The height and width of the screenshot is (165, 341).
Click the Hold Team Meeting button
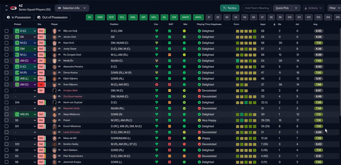257,8
